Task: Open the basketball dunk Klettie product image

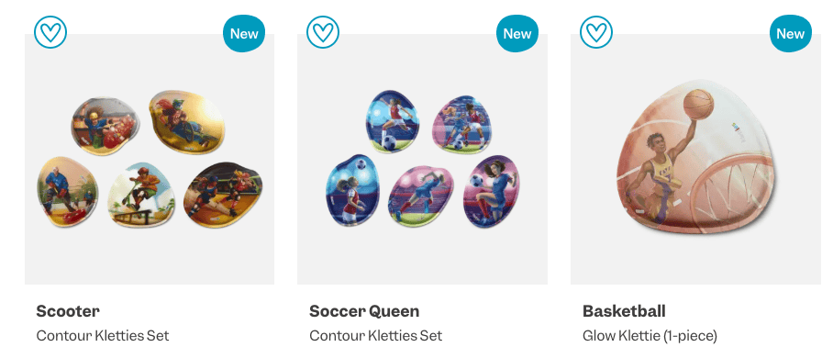Action: [x=698, y=162]
